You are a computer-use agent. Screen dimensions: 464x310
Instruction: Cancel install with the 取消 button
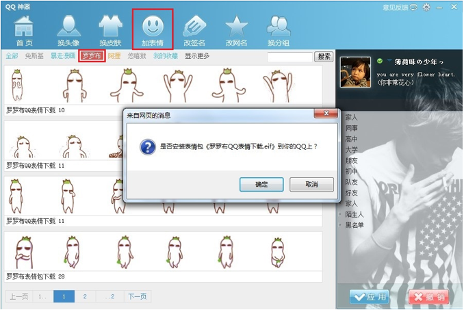311,184
